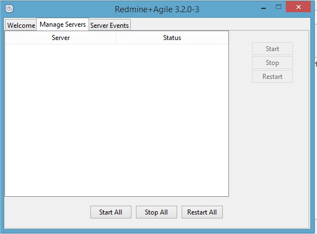Click the empty tab strip beside Server Events
This screenshot has width=317, height=234.
click(220, 24)
